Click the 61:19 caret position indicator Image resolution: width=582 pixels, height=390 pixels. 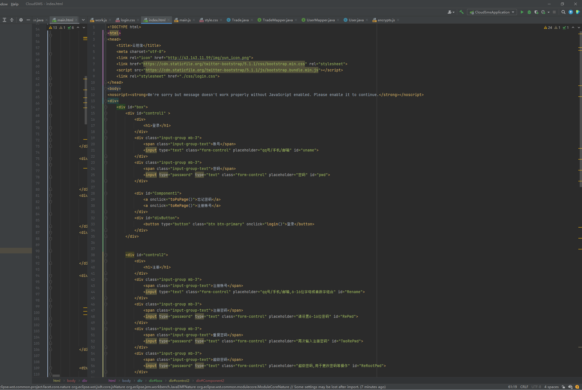(512, 387)
